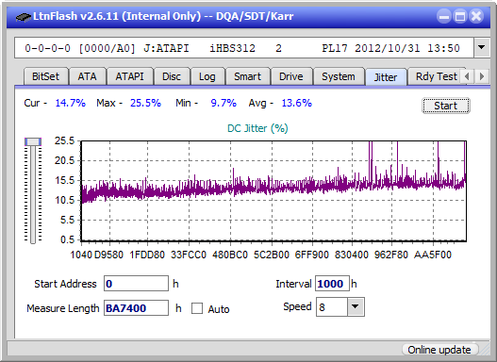Click the DC Jitter (%) chart title

coord(257,128)
